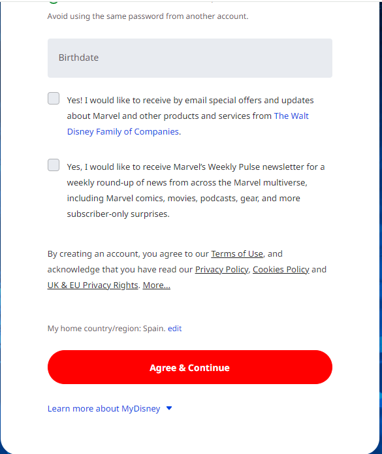Image resolution: width=382 pixels, height=454 pixels.
Task: Click the 'Avoid using the same password' hint
Action: click(148, 16)
